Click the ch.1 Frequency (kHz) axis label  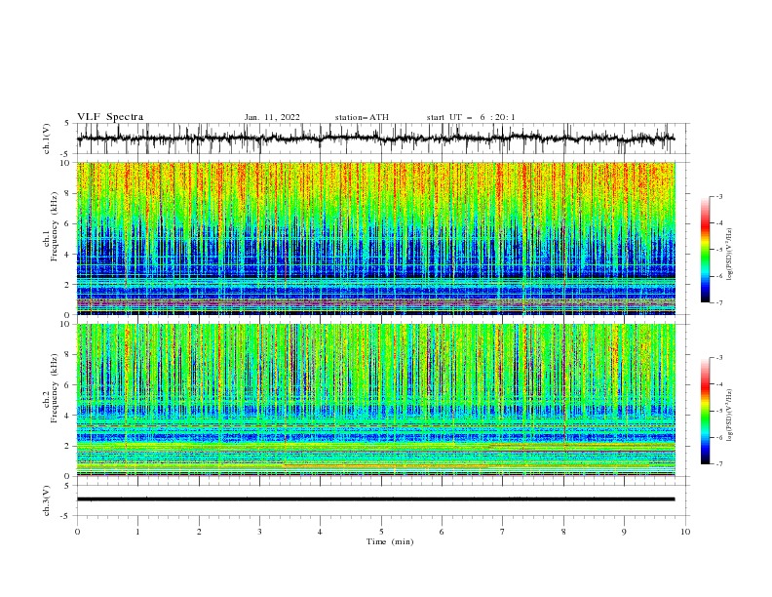pyautogui.click(x=51, y=224)
